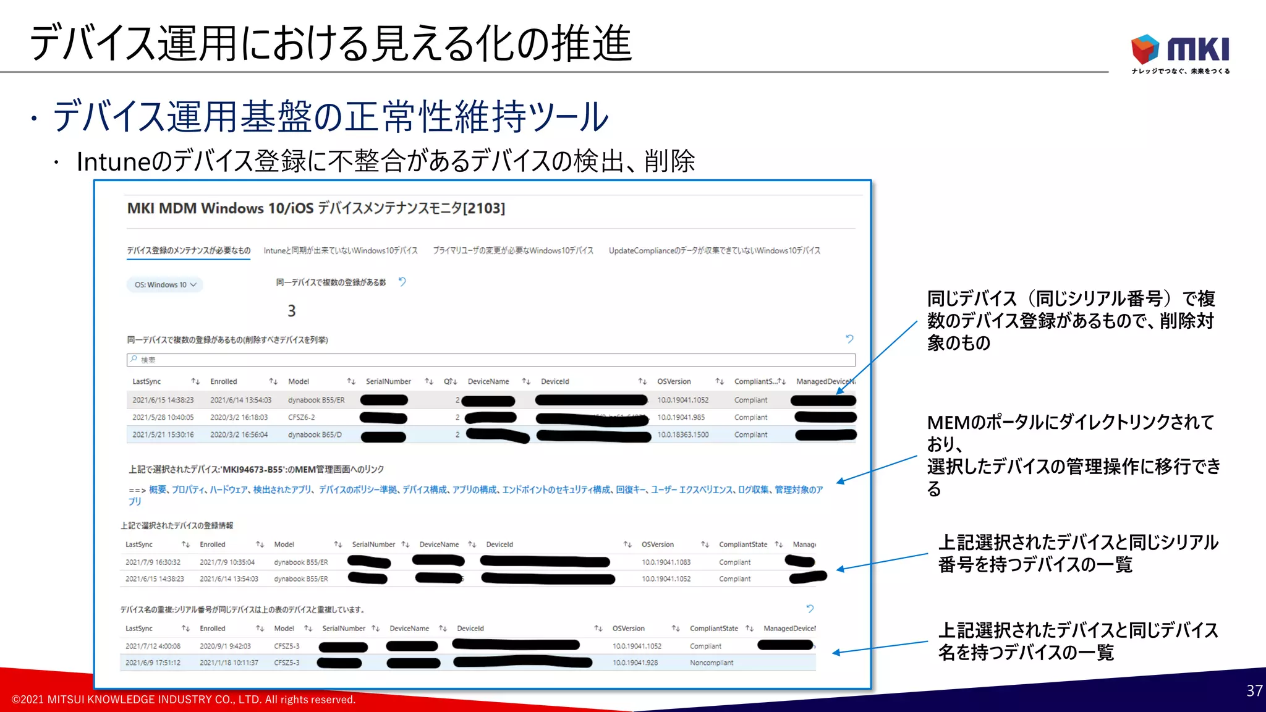Viewport: 1266px width, 712px height.
Task: Sort top table by DeviceName arrows
Action: click(x=526, y=381)
